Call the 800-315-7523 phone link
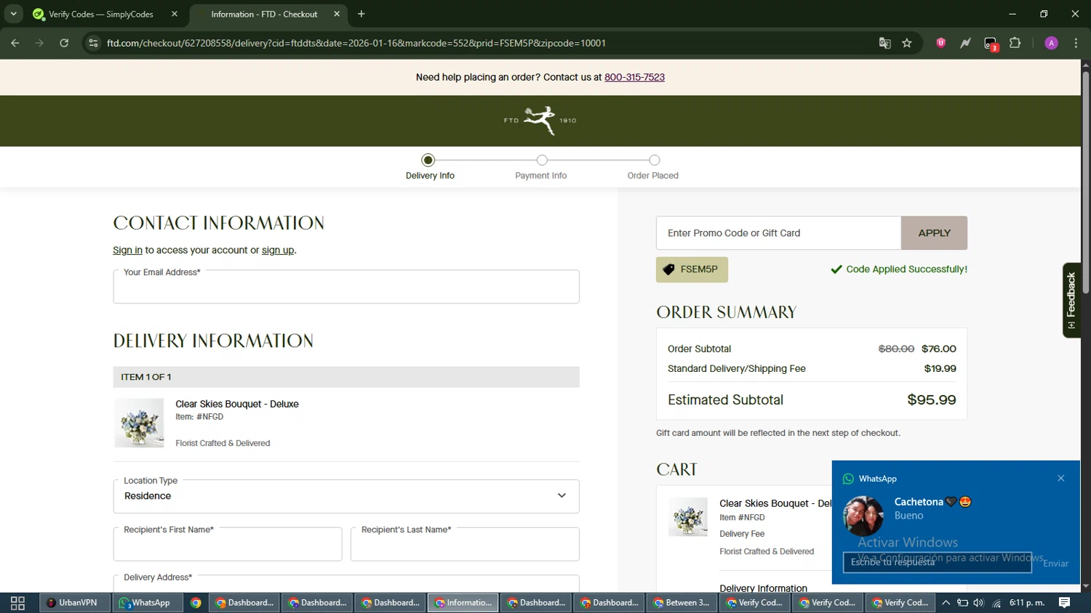The image size is (1091, 613). click(634, 77)
